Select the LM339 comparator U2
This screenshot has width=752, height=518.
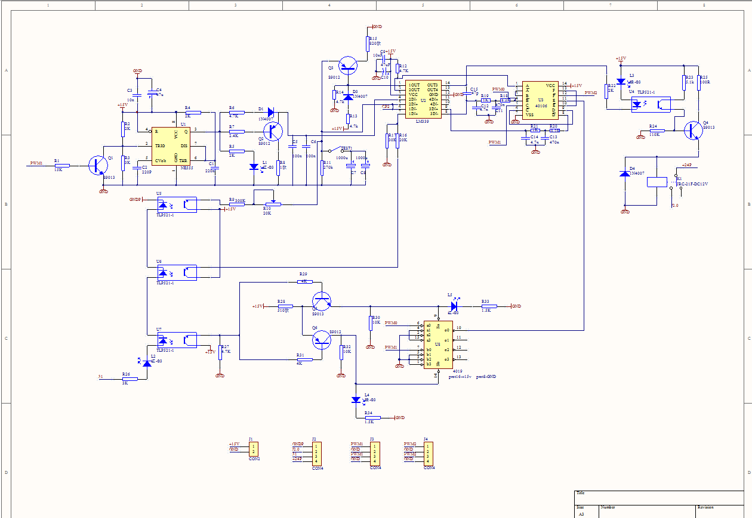(423, 100)
